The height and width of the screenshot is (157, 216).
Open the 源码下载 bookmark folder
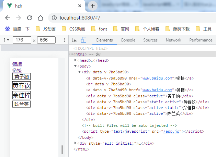pos(178,29)
